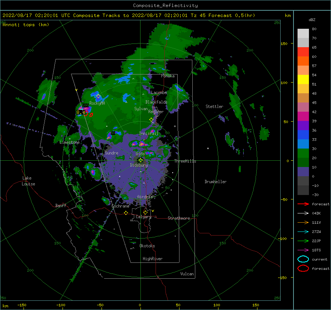Screen dimensions: 331x310
Task: Click the RockyMH label
Action: (97, 103)
